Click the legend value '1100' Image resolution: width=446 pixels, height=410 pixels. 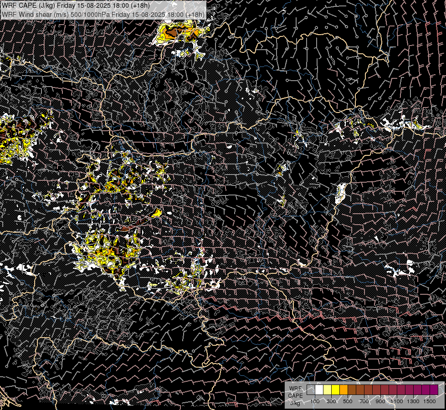pyautogui.click(x=396, y=401)
